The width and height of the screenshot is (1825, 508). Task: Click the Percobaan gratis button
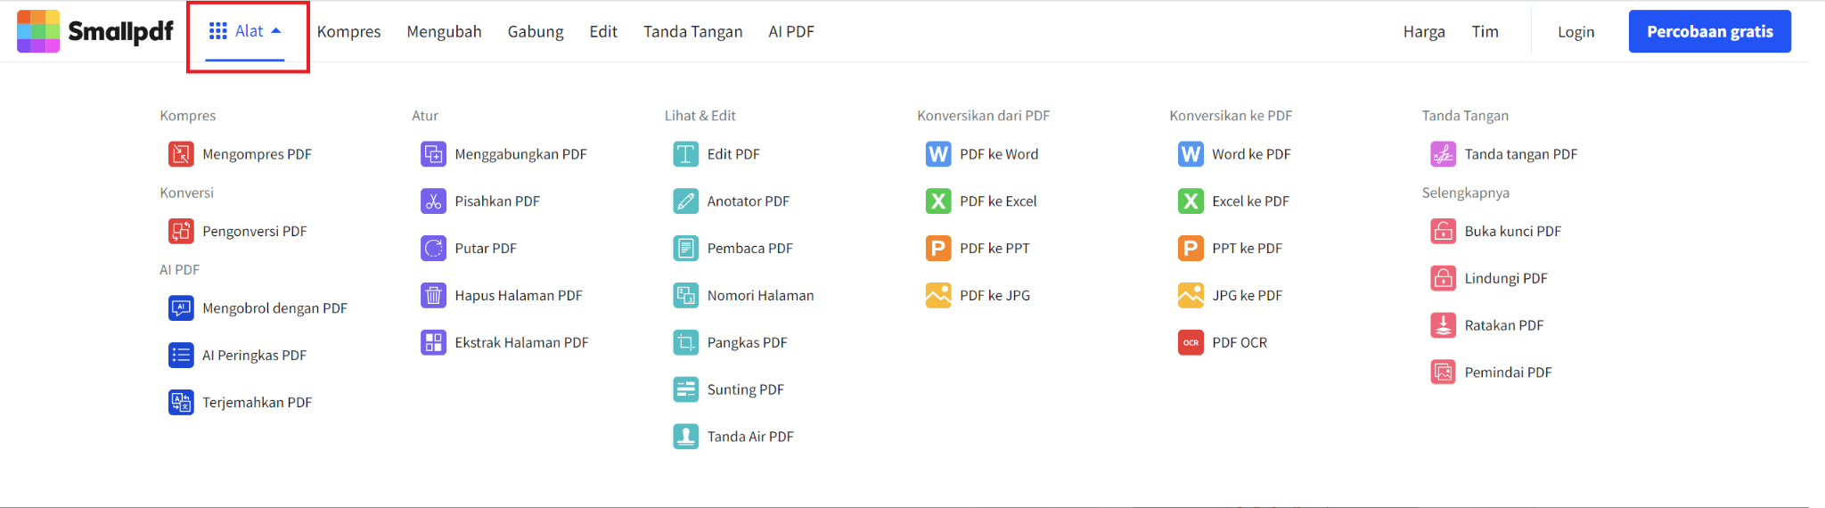(1709, 32)
